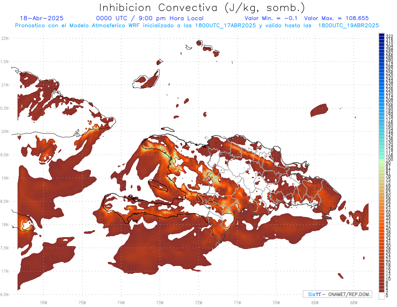Click the '69W' longitude label
The image size is (397, 307).
point(315,302)
